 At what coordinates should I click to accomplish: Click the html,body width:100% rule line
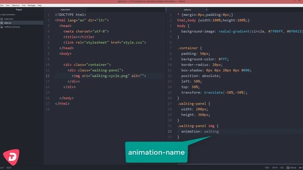[x=214, y=20]
